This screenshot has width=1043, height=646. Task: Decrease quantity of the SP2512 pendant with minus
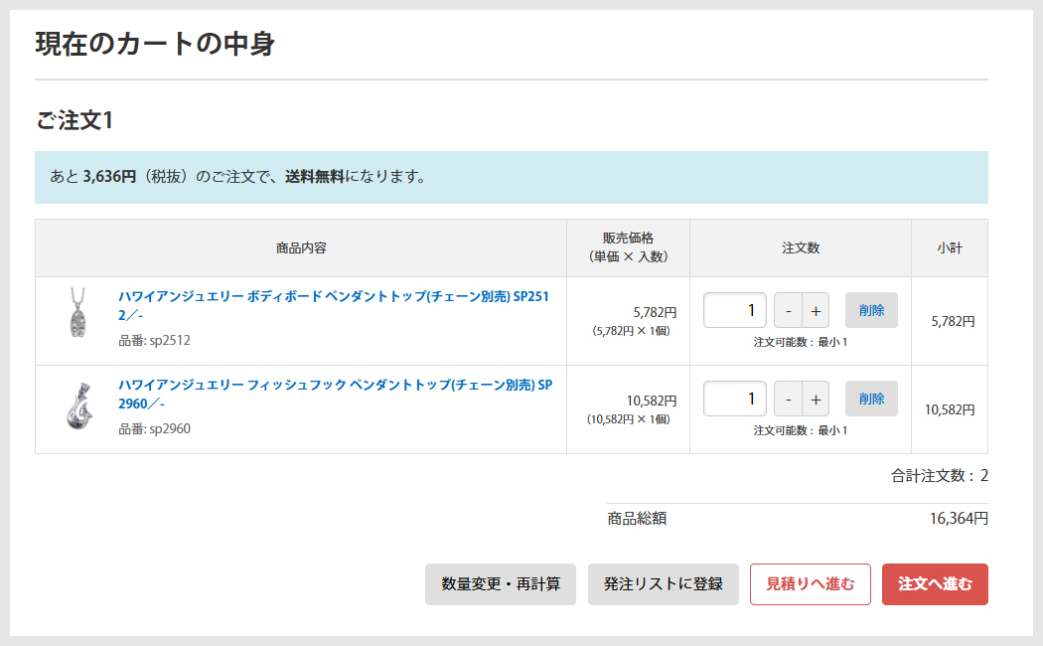point(788,311)
